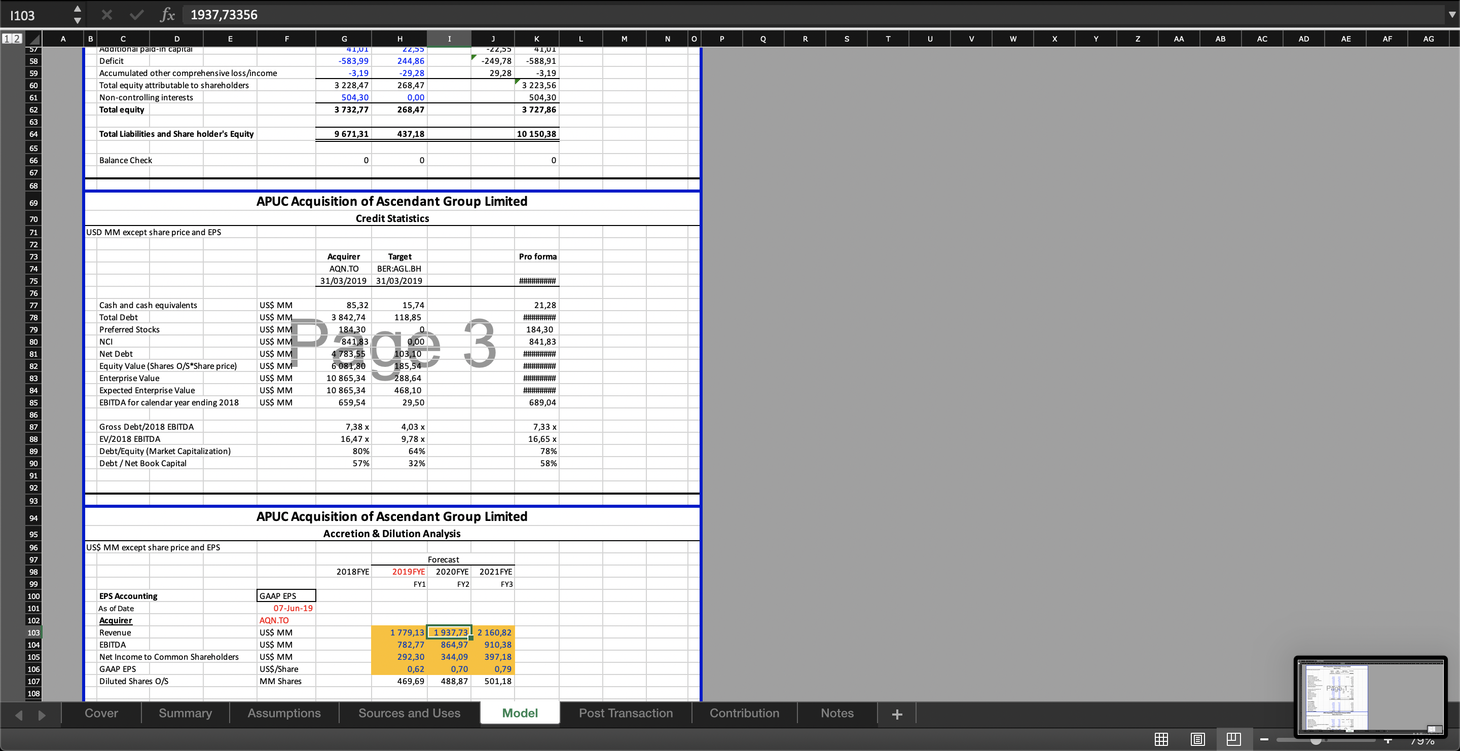Click the cell 'Total equity'
Viewport: 1460px width, 751px height.
[122, 109]
